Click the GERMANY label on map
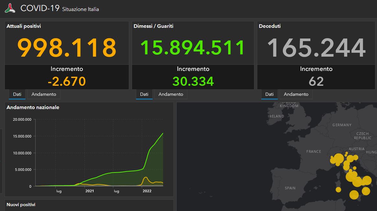Screen dimensions: 377x211 (342, 125)
